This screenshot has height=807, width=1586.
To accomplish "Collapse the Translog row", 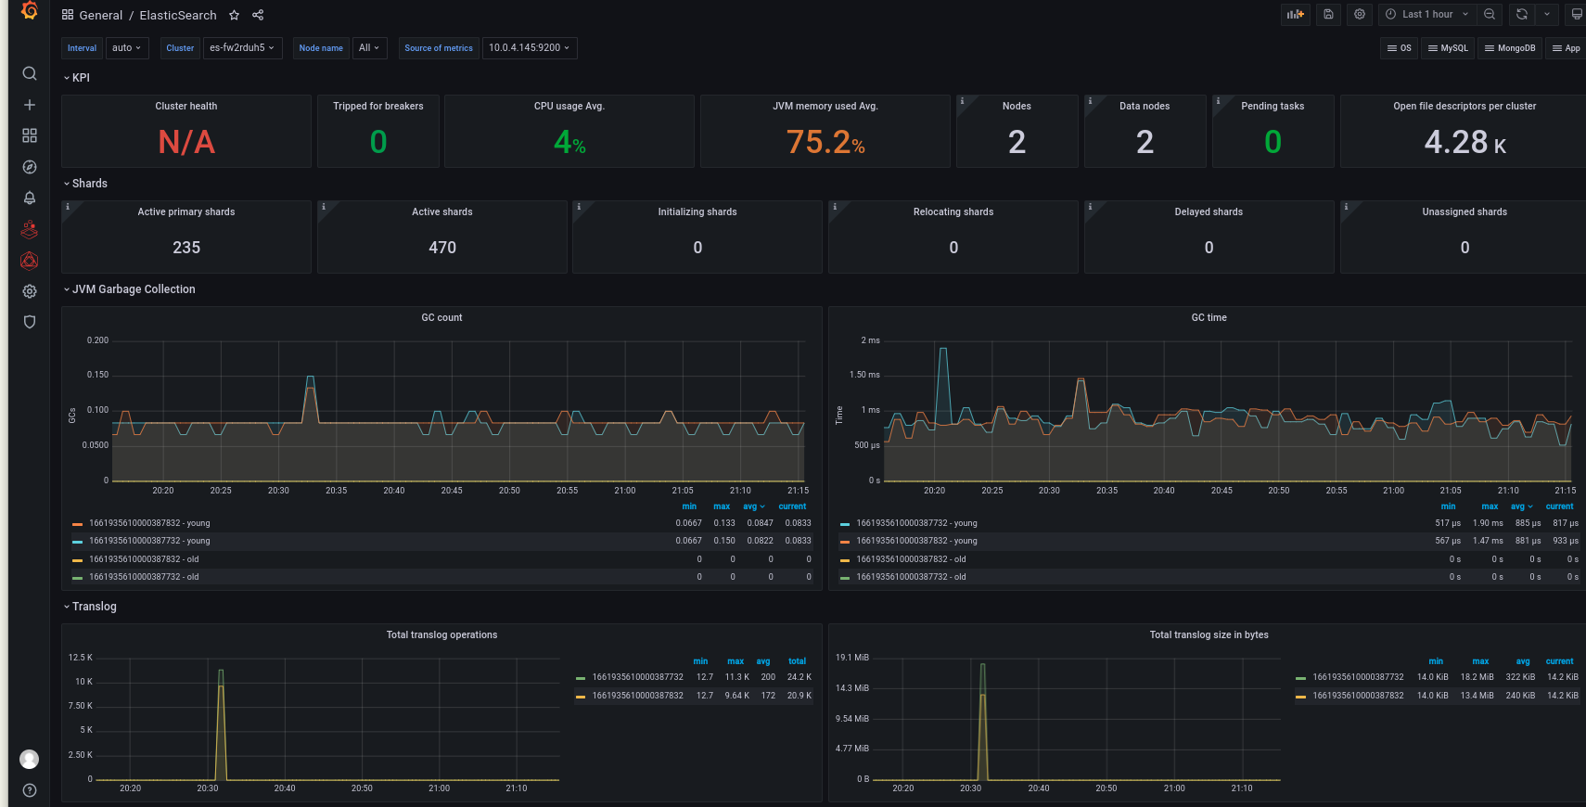I will tap(90, 607).
